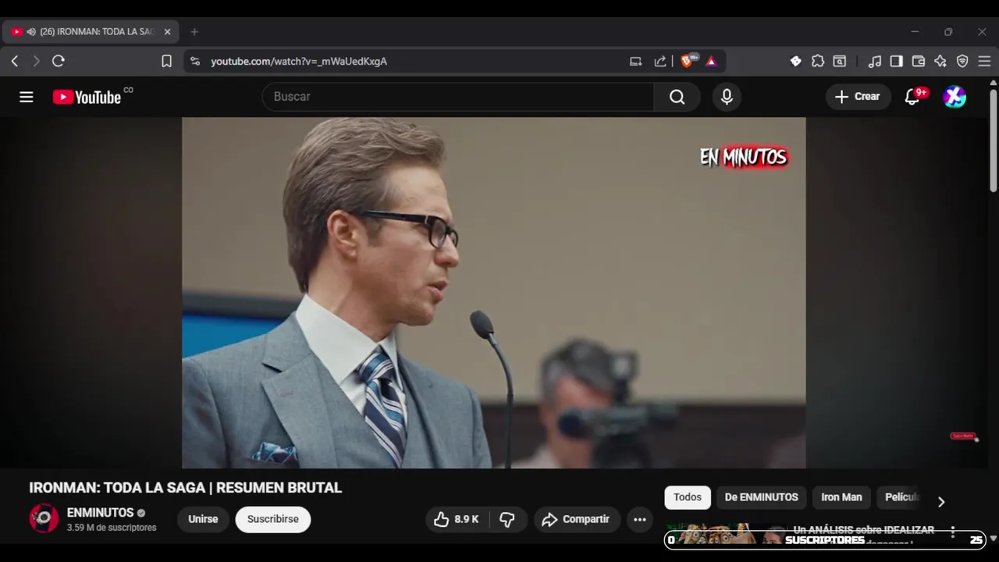Viewport: 999px width, 562px height.
Task: Show more filter chips with right chevron
Action: coord(941,502)
